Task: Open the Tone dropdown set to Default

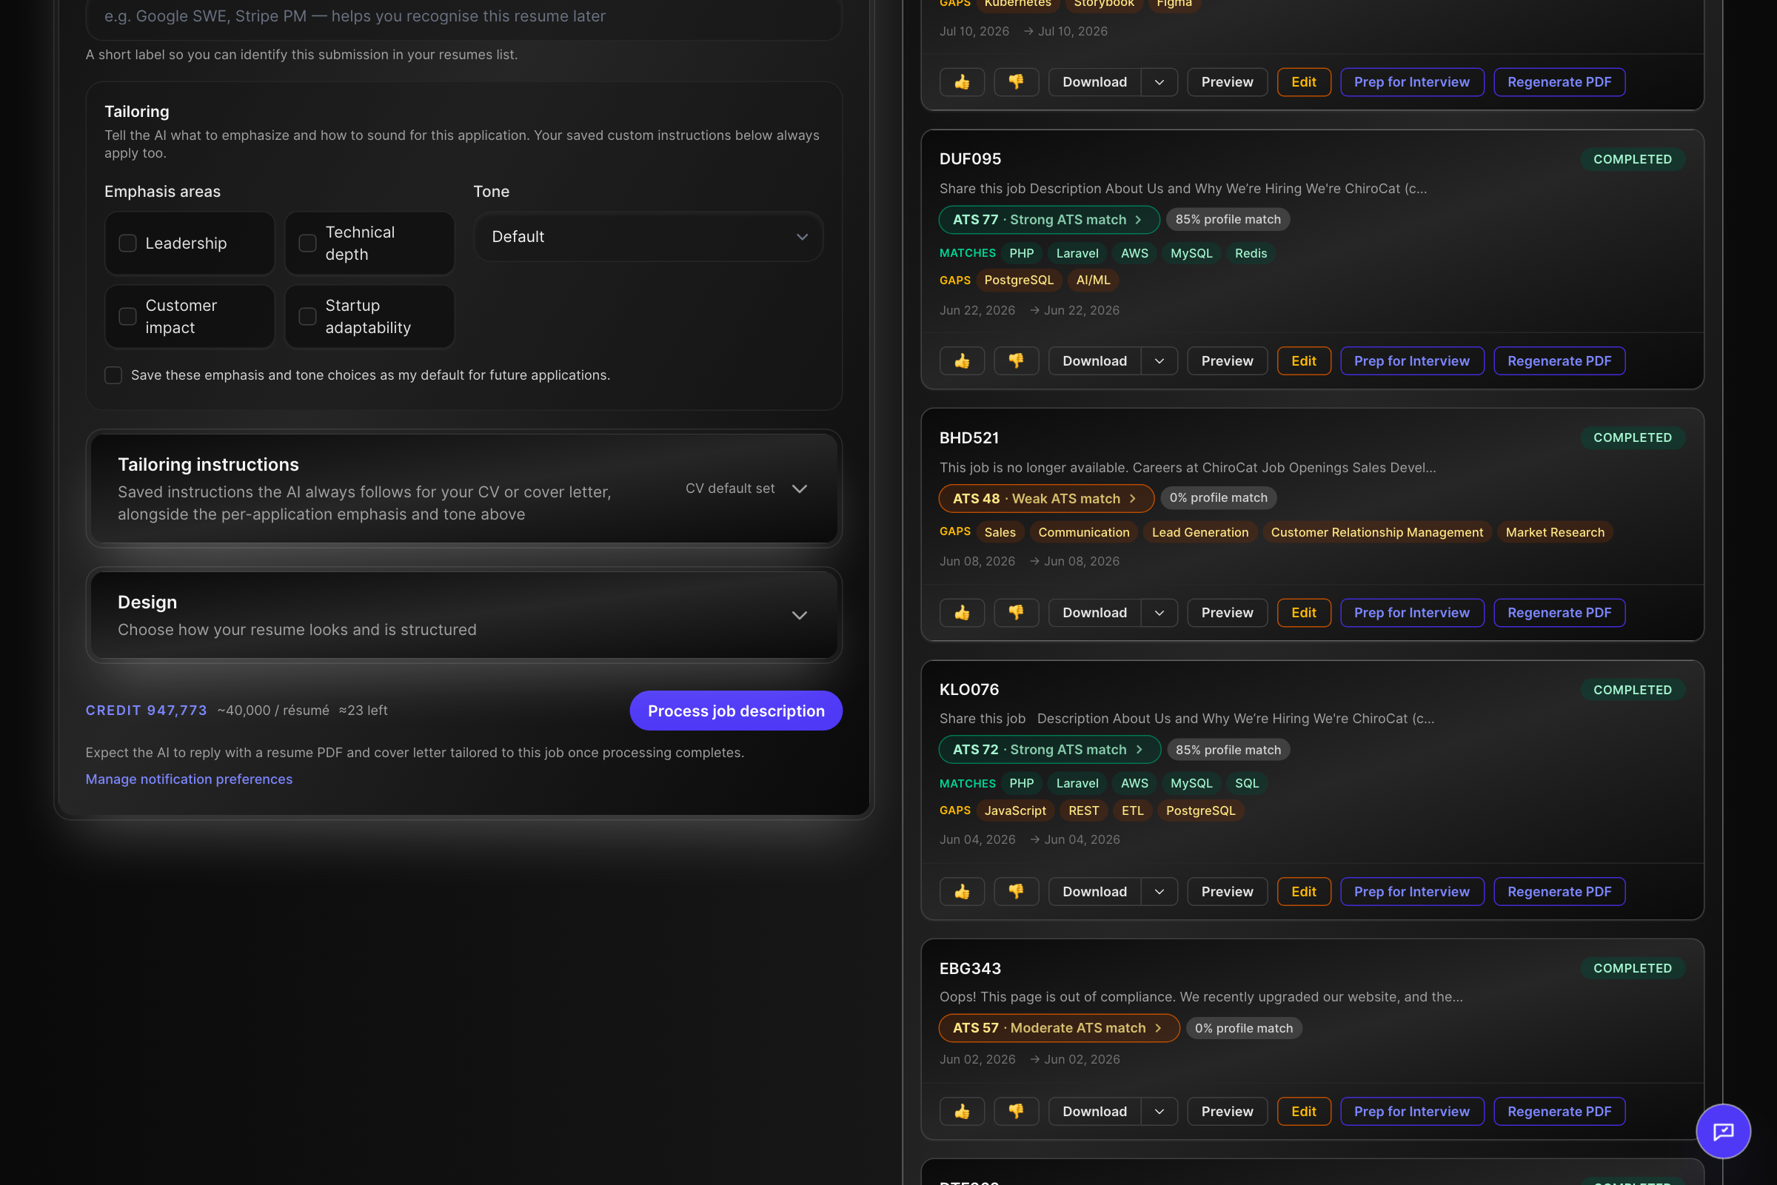Action: 649,237
